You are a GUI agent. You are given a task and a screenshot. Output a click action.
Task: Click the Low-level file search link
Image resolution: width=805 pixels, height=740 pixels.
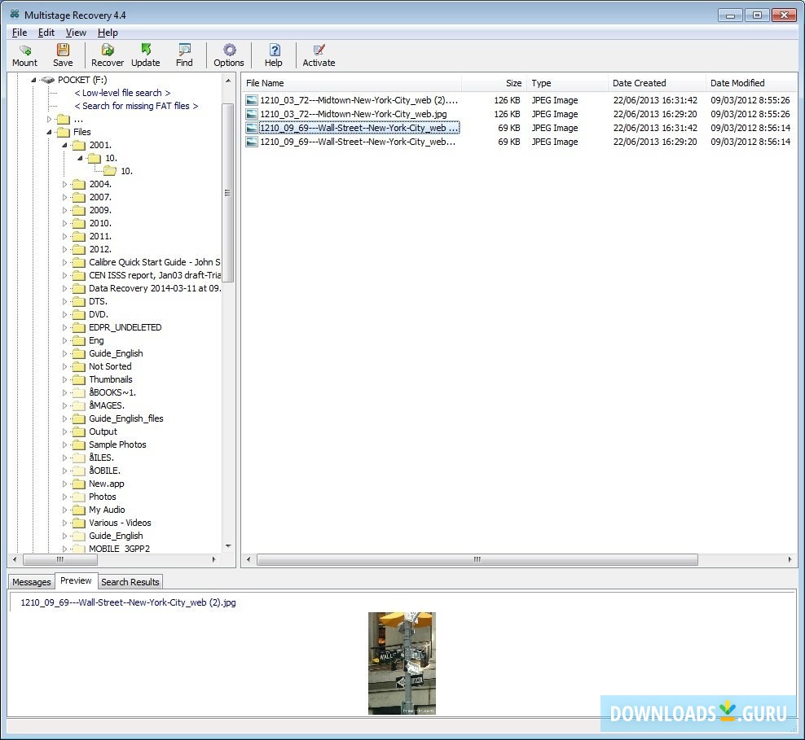click(122, 93)
